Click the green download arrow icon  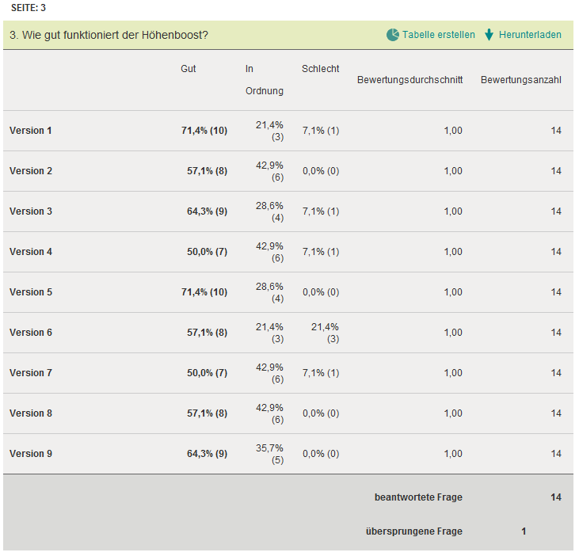[x=489, y=35]
